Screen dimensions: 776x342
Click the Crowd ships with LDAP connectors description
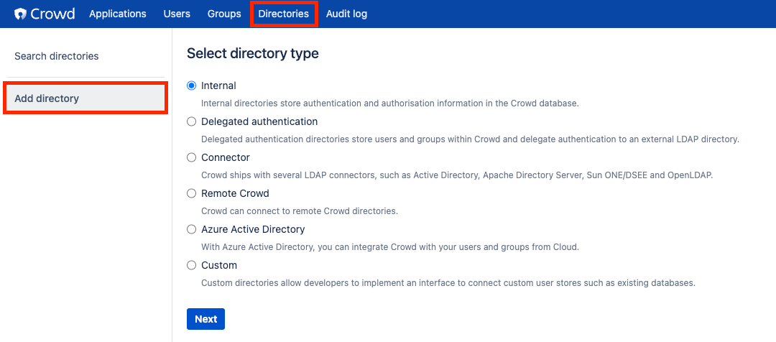click(457, 175)
